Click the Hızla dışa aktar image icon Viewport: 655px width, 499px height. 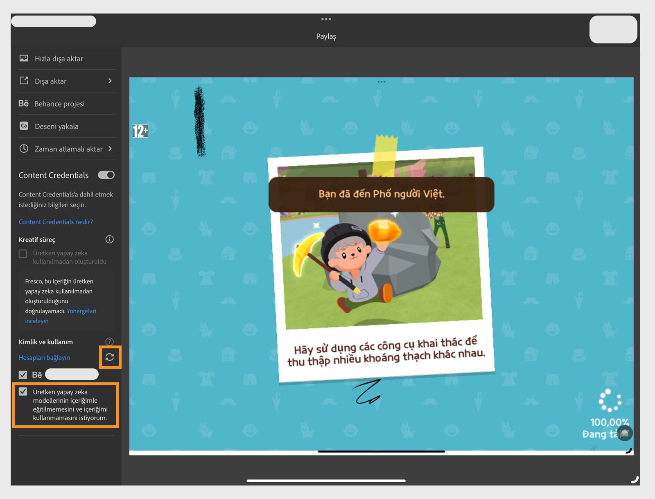[x=24, y=58]
